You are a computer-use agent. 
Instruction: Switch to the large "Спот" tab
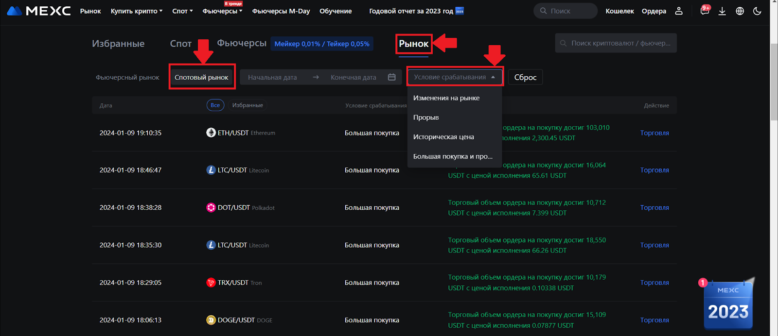tap(181, 44)
